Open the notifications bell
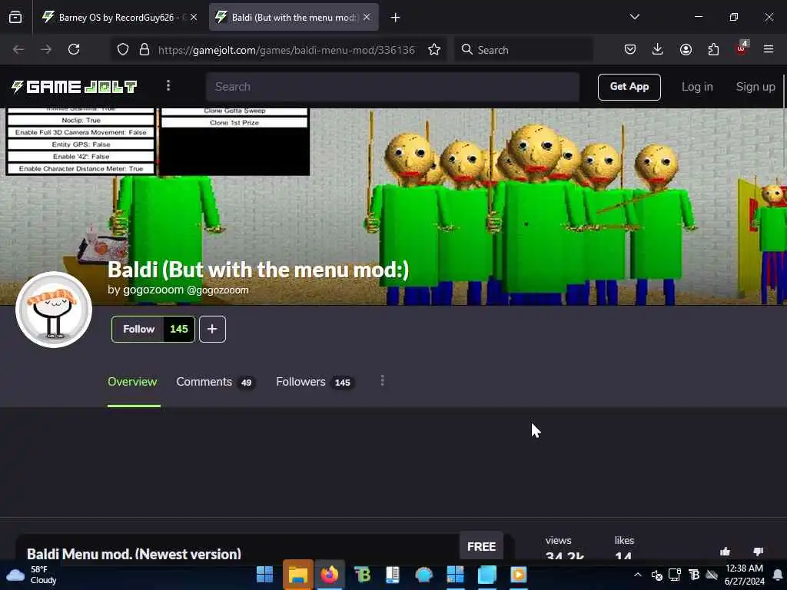The width and height of the screenshot is (787, 590). (x=778, y=575)
